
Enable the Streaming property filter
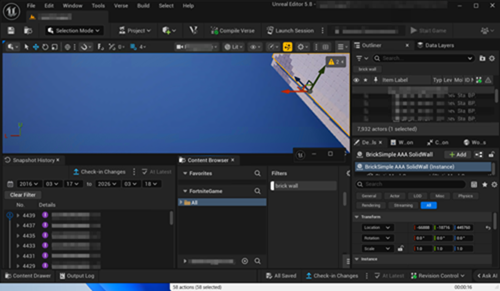[403, 205]
